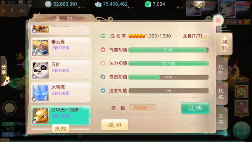Open the 万中无一的沫 pet entry

coord(61,116)
